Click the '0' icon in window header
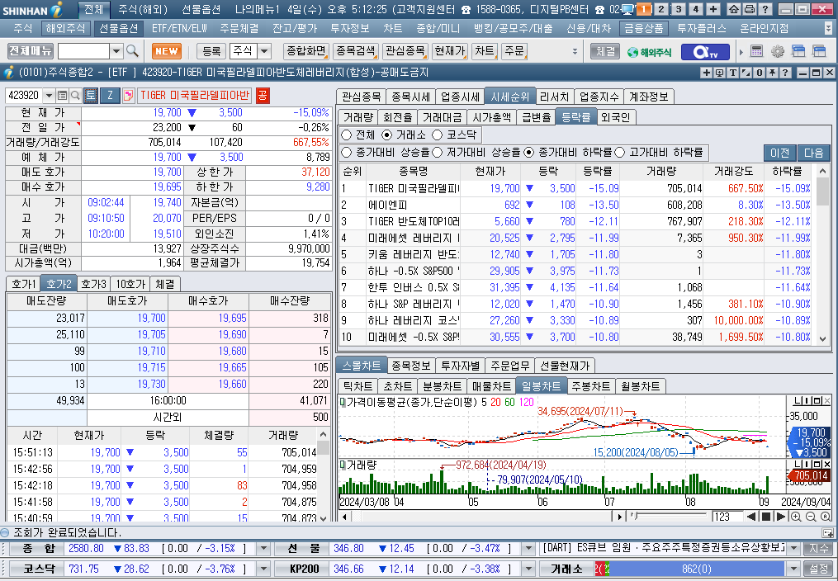The width and height of the screenshot is (838, 581). point(759,73)
